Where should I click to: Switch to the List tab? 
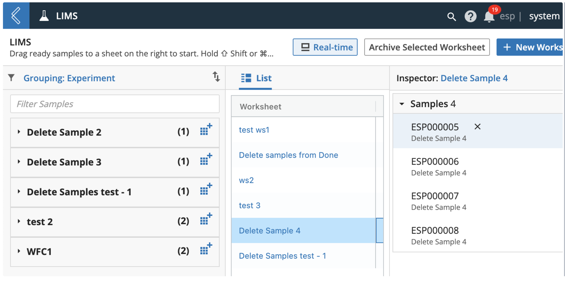click(x=256, y=78)
